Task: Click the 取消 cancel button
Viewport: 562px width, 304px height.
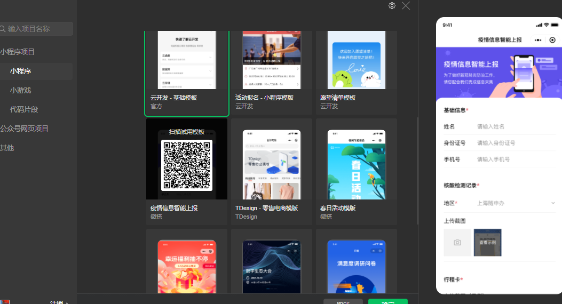Action: pyautogui.click(x=343, y=301)
